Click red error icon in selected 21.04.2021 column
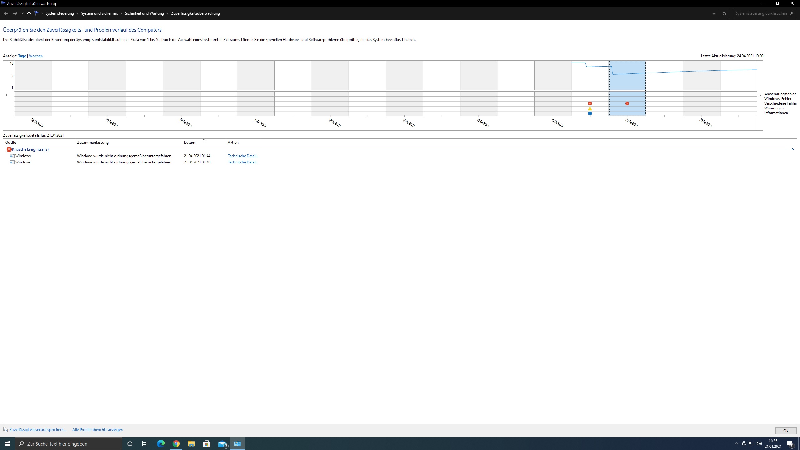This screenshot has width=800, height=450. 627,103
